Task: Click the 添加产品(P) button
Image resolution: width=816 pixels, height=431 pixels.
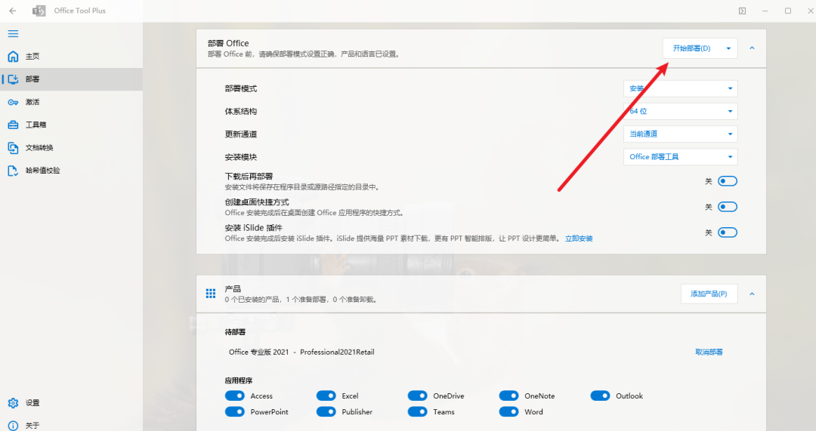Action: [x=709, y=294]
